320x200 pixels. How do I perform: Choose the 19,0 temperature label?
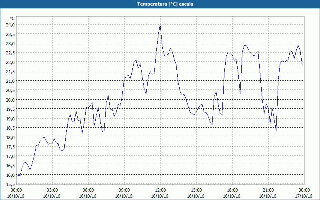(10, 119)
